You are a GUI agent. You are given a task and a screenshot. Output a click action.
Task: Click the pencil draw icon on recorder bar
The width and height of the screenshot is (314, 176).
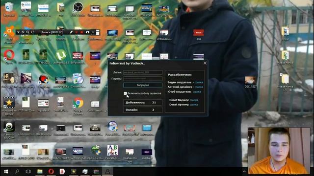71,32
